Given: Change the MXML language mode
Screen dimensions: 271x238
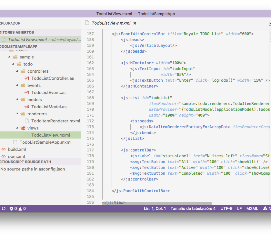Looking at the screenshot, I should [x=252, y=209].
